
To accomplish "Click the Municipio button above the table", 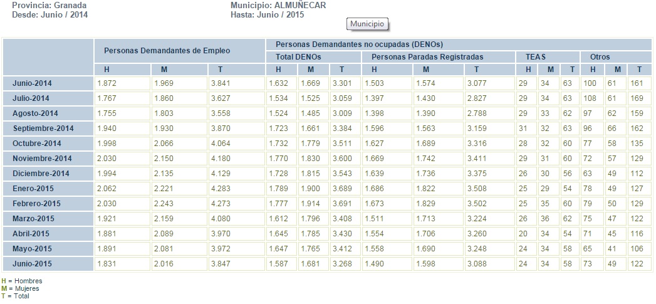I will [x=367, y=24].
